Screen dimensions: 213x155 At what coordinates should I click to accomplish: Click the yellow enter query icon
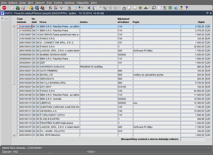tap(31, 8)
